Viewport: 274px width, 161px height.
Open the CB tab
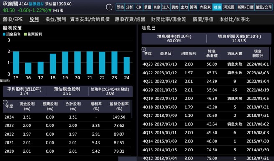click(x=139, y=7)
